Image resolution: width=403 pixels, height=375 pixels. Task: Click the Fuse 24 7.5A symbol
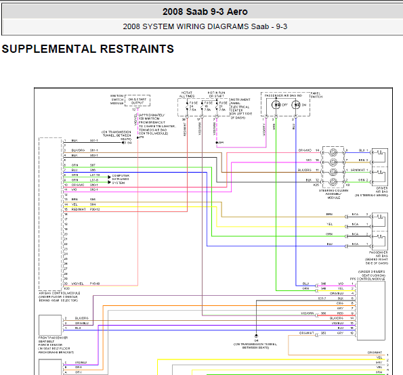187,106
